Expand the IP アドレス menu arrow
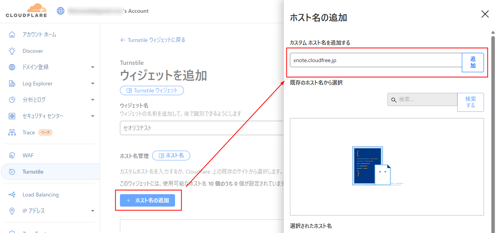The width and height of the screenshot is (496, 233). click(93, 211)
